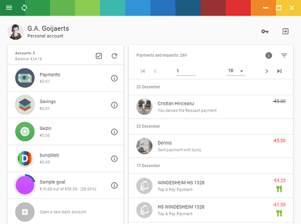This screenshot has height=224, width=301.
Task: Minimize the bunq desktop window
Action: coord(266,8)
